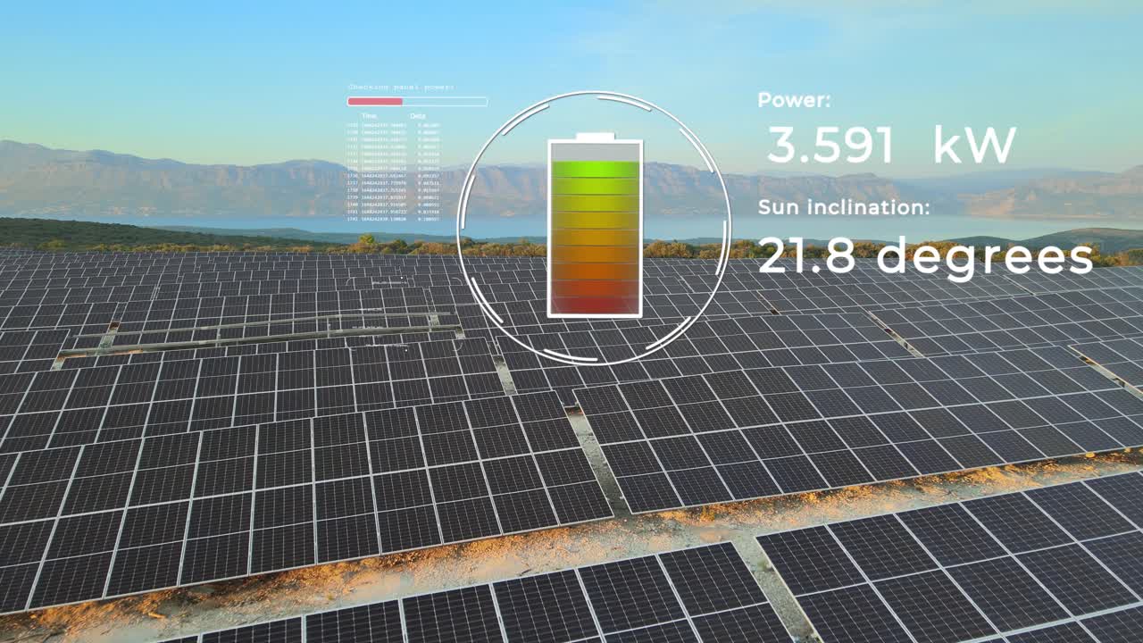Click the yellow-green second battery segment
Screen dimensions: 1143x643
(595, 187)
